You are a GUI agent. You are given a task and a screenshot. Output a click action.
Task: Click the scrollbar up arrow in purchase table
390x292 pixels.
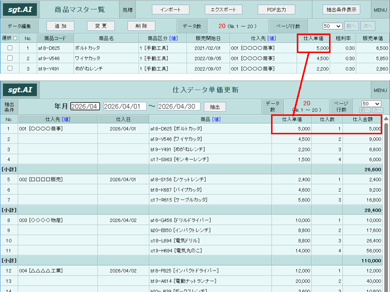pyautogui.click(x=386, y=118)
